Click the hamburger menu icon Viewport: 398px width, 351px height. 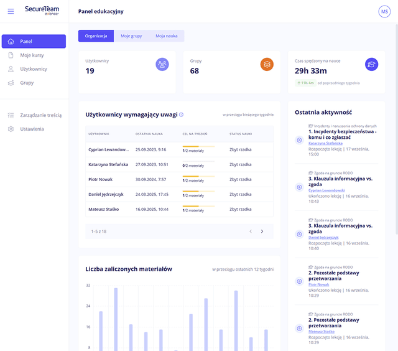coord(11,11)
